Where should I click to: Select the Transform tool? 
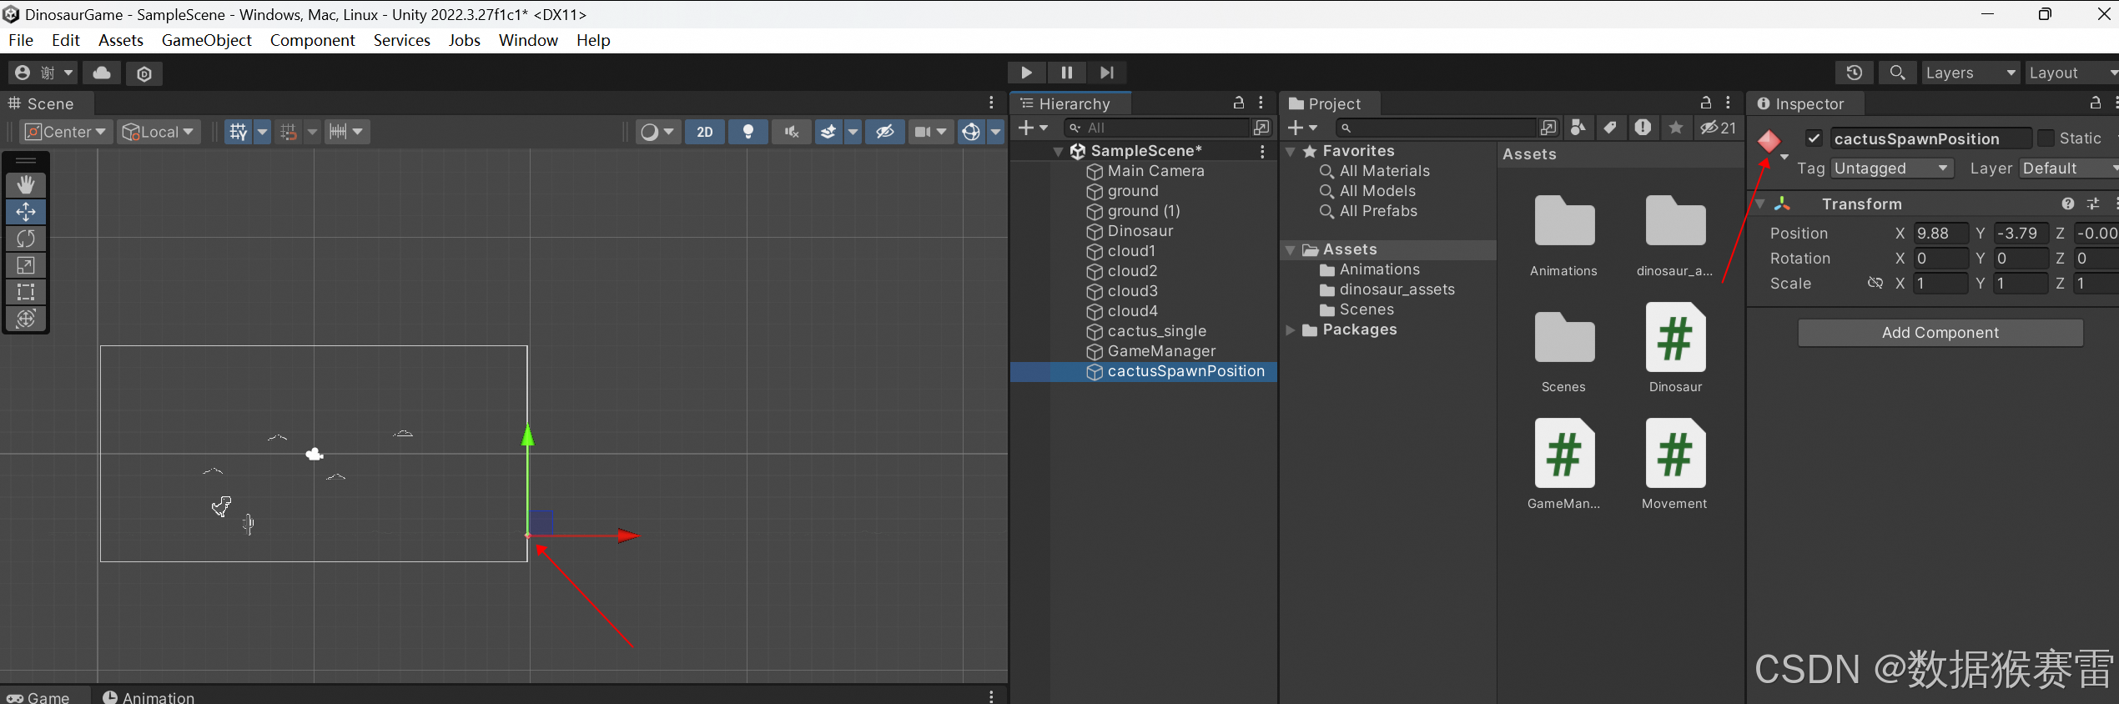(x=26, y=319)
